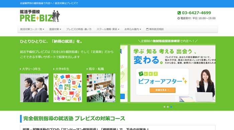Expand スクール情報・実績 dropdown menu
Screen dimensions: 234x130
point(108,29)
